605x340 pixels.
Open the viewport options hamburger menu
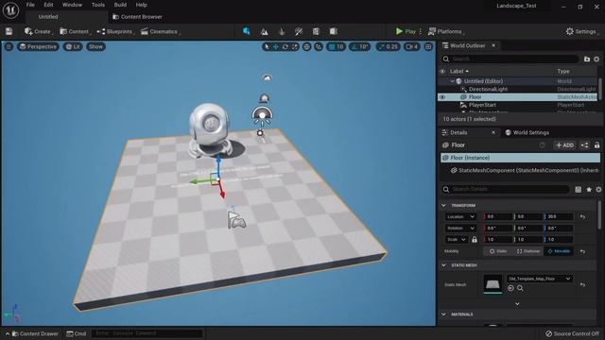(9, 46)
